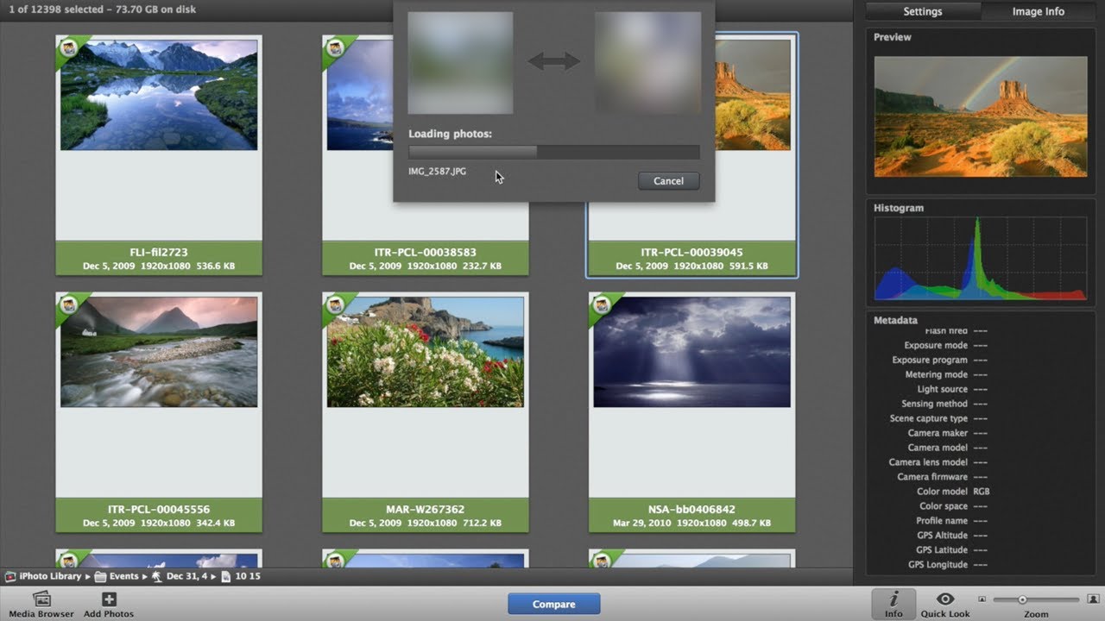Click the iPhoto Library path icon

[x=10, y=576]
